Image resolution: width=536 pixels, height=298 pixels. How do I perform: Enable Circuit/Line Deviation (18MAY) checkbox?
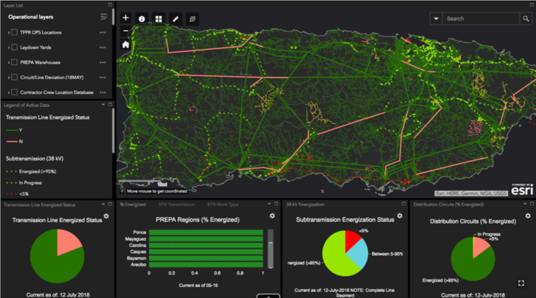tap(14, 77)
